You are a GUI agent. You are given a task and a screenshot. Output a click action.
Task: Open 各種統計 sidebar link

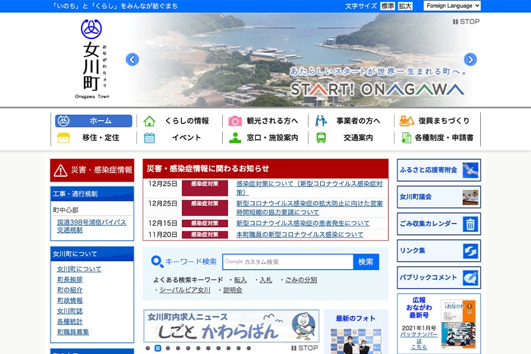70,322
